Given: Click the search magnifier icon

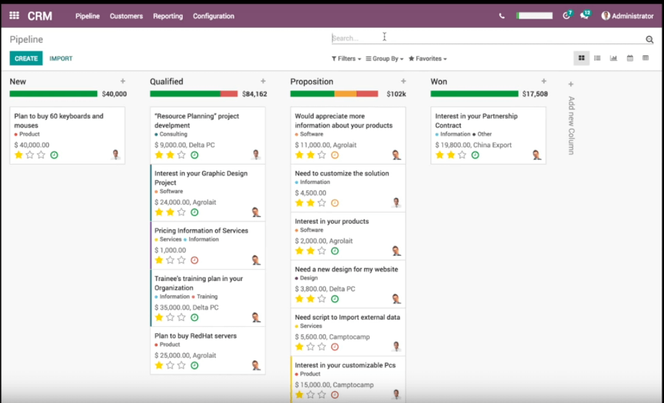Looking at the screenshot, I should [x=649, y=39].
